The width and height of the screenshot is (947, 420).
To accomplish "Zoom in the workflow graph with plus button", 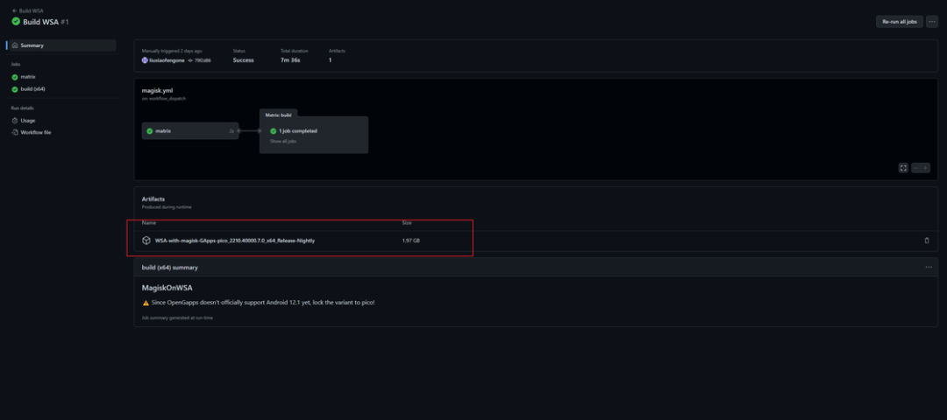I will pyautogui.click(x=925, y=168).
